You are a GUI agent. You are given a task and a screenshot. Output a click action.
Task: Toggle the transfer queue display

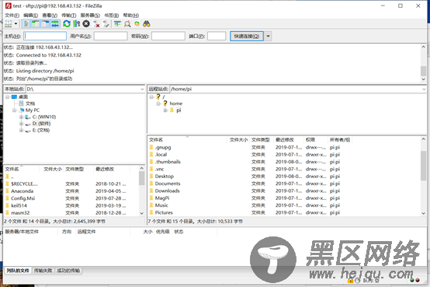55,24
